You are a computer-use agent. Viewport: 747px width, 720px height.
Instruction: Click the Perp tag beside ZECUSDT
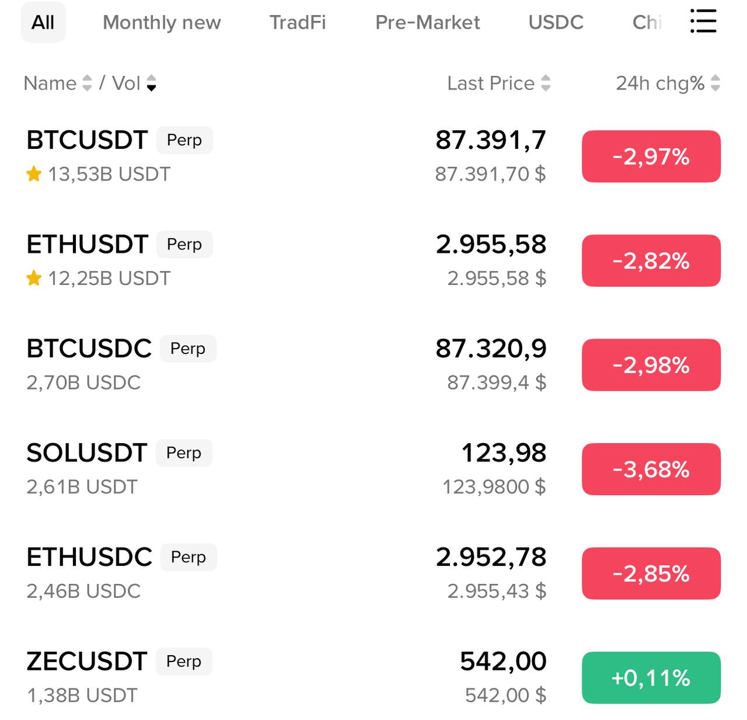point(184,662)
